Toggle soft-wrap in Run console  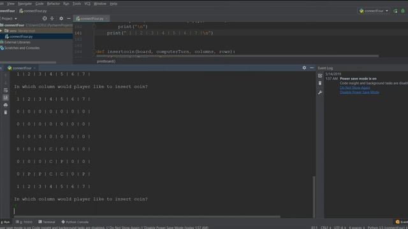pyautogui.click(x=6, y=90)
